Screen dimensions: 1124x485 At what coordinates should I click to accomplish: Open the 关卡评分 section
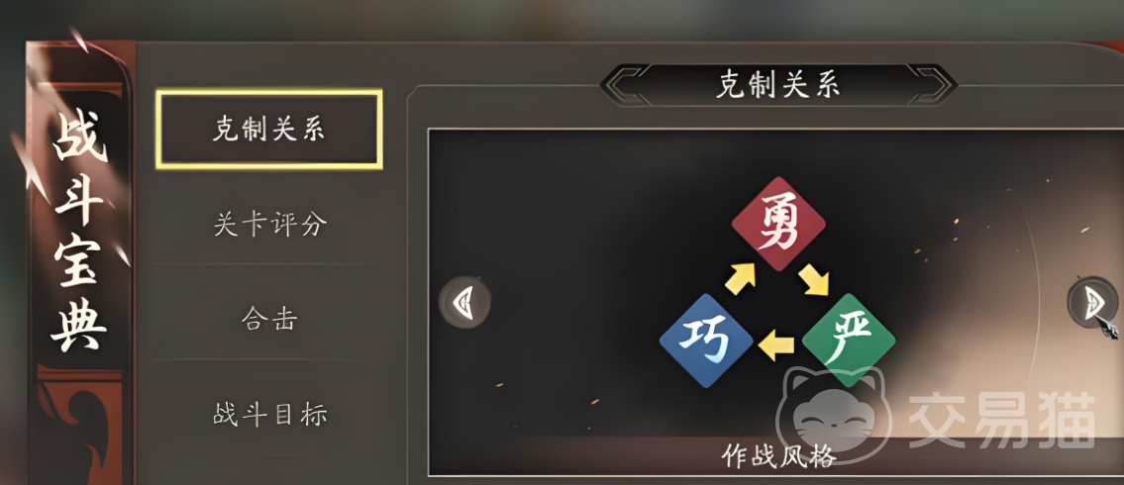point(270,225)
